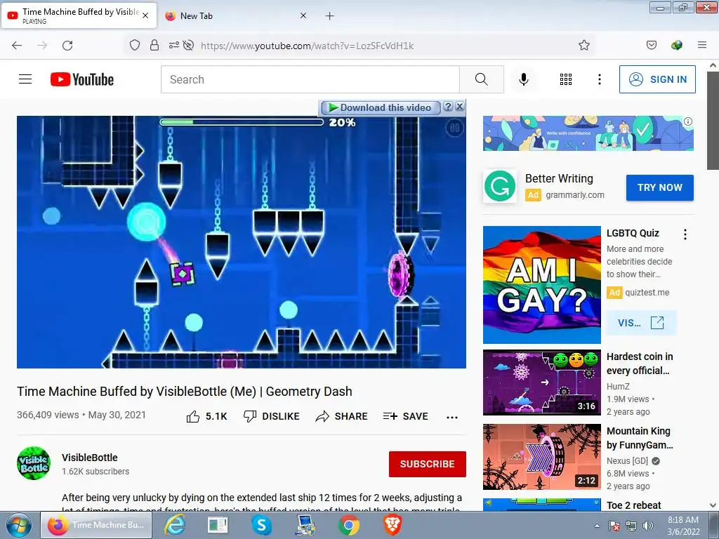Open the 'Toe 2 rebeat' video title

click(x=634, y=505)
